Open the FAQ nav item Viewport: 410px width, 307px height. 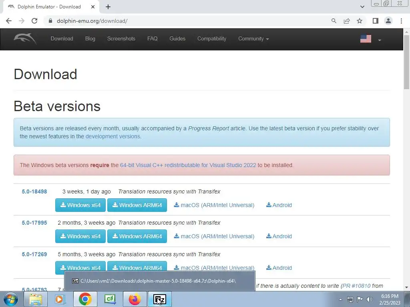click(x=153, y=39)
